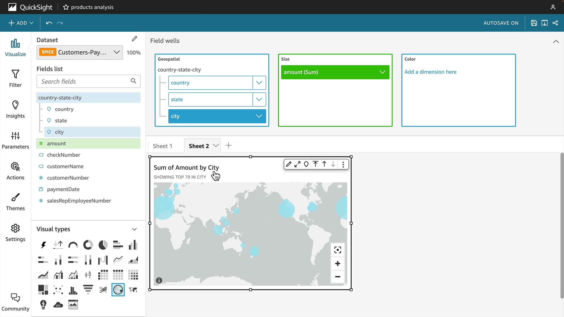Choose the word cloud visual type
Screen dimensions: 564x317
58,305
